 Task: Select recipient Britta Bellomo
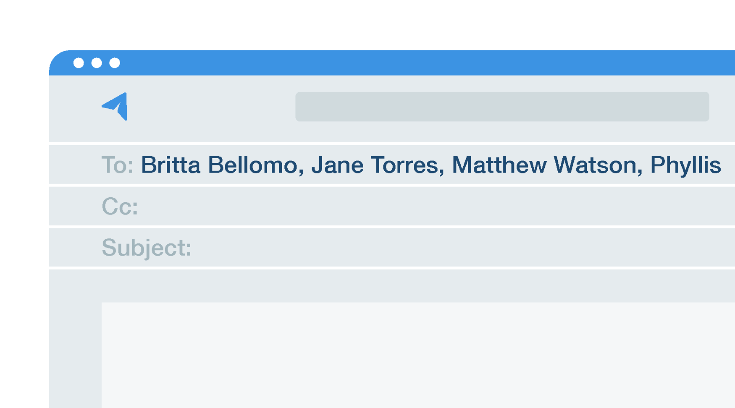click(218, 165)
